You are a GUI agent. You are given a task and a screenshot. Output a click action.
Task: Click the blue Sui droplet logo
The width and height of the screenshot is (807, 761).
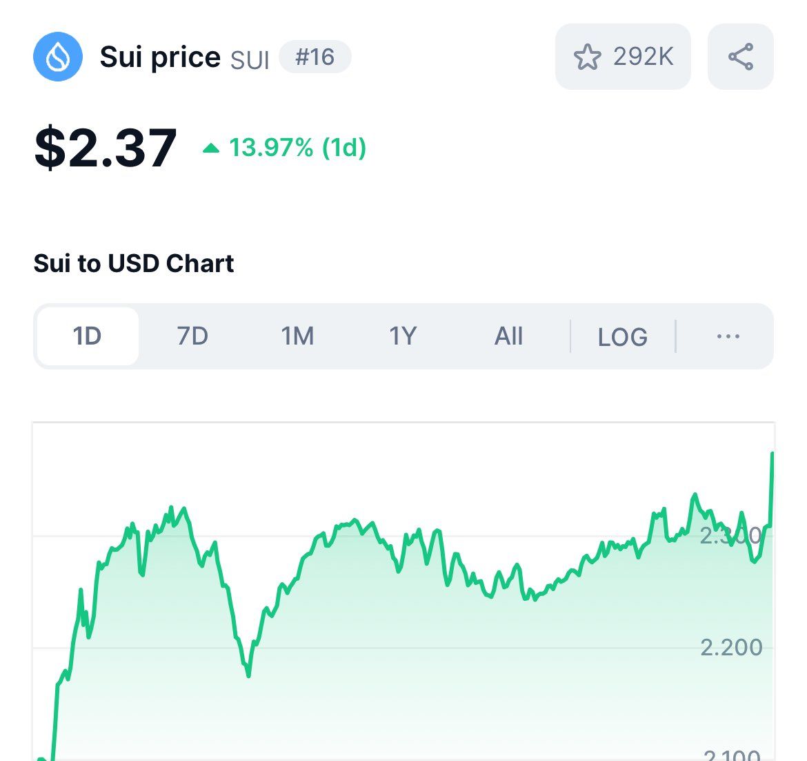click(x=58, y=57)
